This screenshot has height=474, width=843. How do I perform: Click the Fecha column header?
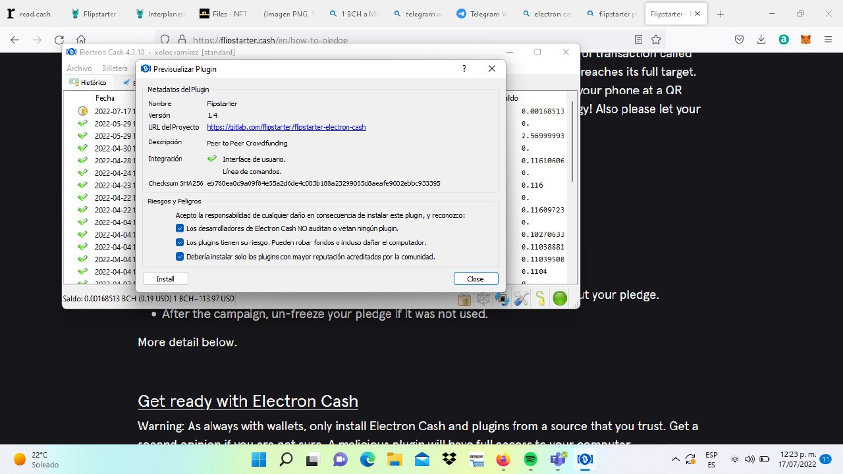(x=105, y=97)
